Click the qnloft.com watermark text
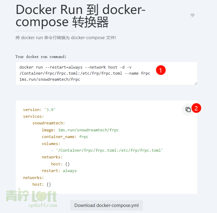 click(x=43, y=205)
